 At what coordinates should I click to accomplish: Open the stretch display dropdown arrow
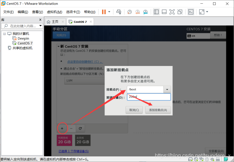click(x=207, y=12)
